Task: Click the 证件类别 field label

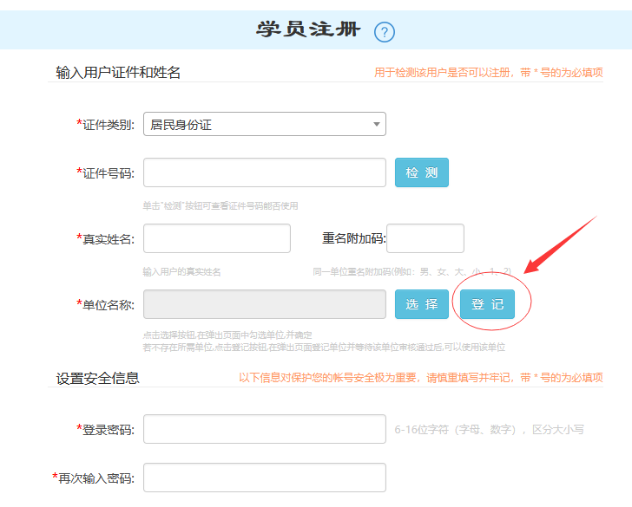Action: [x=105, y=125]
